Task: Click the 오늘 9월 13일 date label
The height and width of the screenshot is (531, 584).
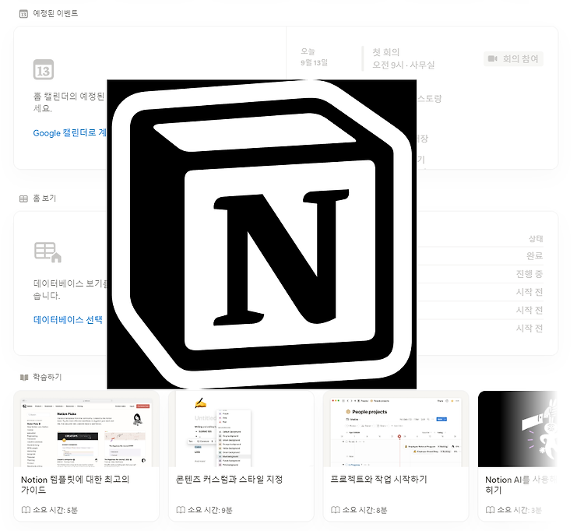Action: pyautogui.click(x=314, y=57)
